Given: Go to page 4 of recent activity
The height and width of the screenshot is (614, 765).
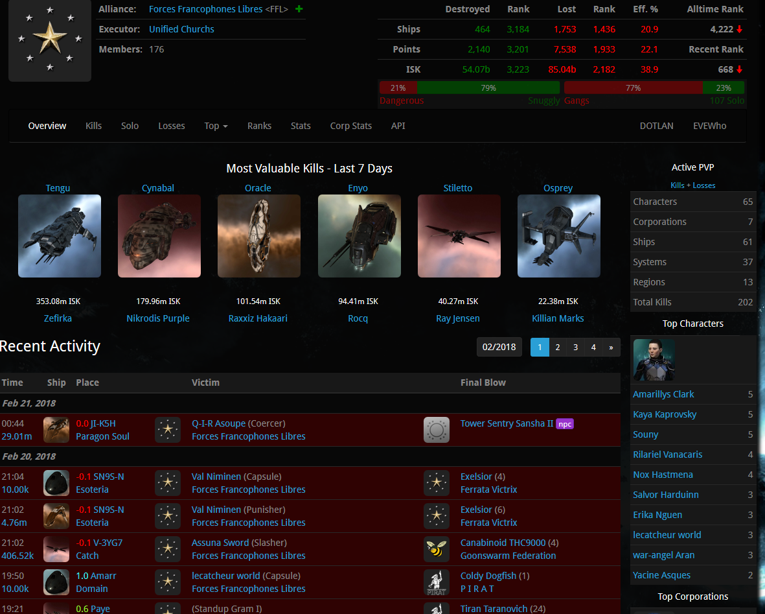Looking at the screenshot, I should 593,348.
